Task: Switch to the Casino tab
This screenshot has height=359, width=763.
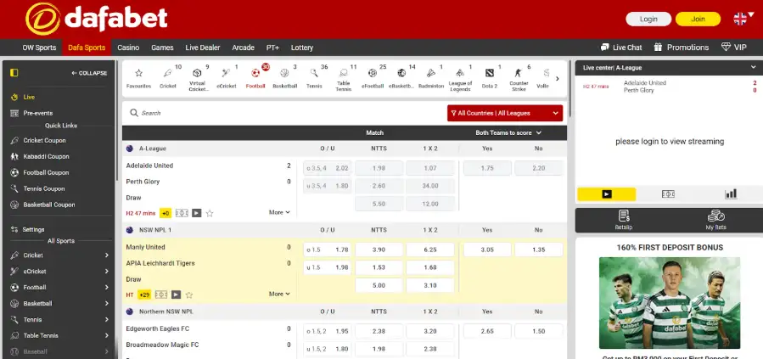Action: [x=128, y=48]
